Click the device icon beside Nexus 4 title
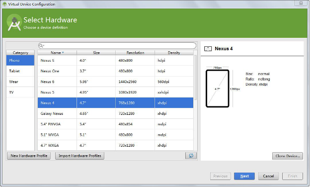310x187 pixels. (x=208, y=49)
